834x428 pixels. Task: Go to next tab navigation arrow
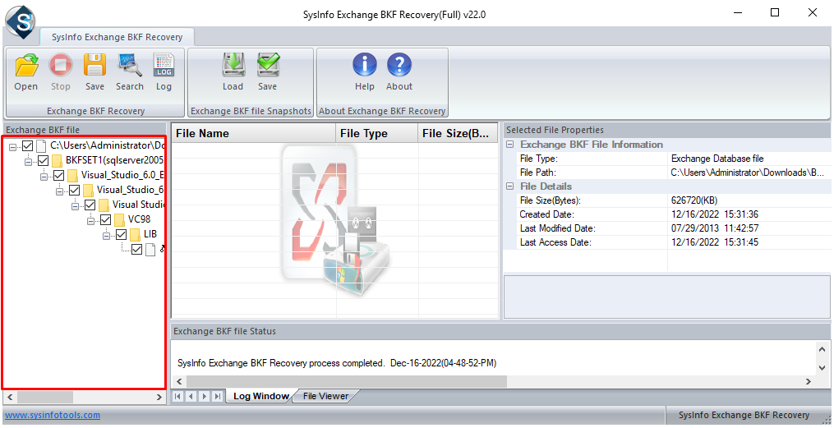tap(205, 397)
